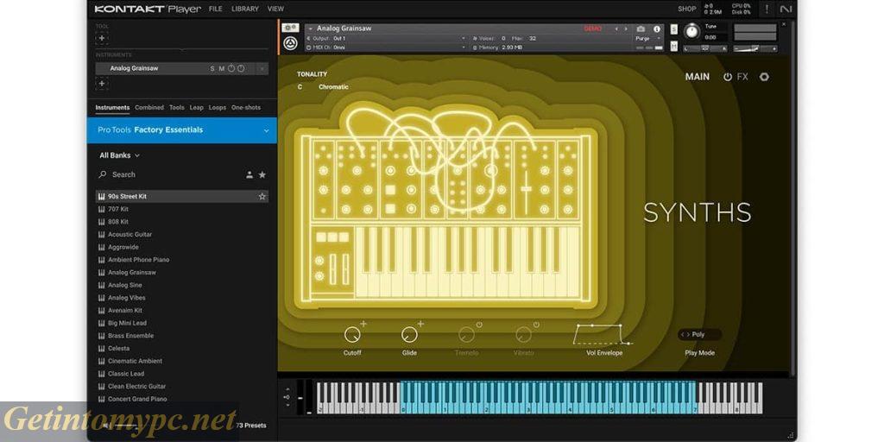Toggle the FX power button
884x442 pixels.
[x=727, y=77]
